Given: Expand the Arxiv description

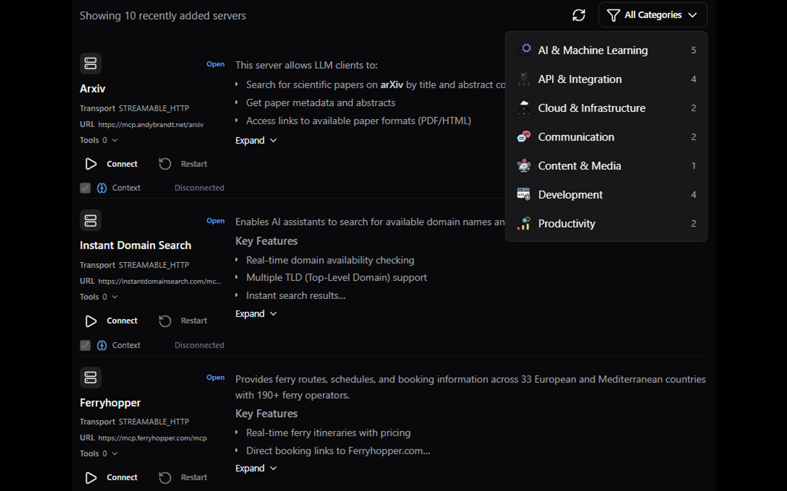Looking at the screenshot, I should (256, 141).
